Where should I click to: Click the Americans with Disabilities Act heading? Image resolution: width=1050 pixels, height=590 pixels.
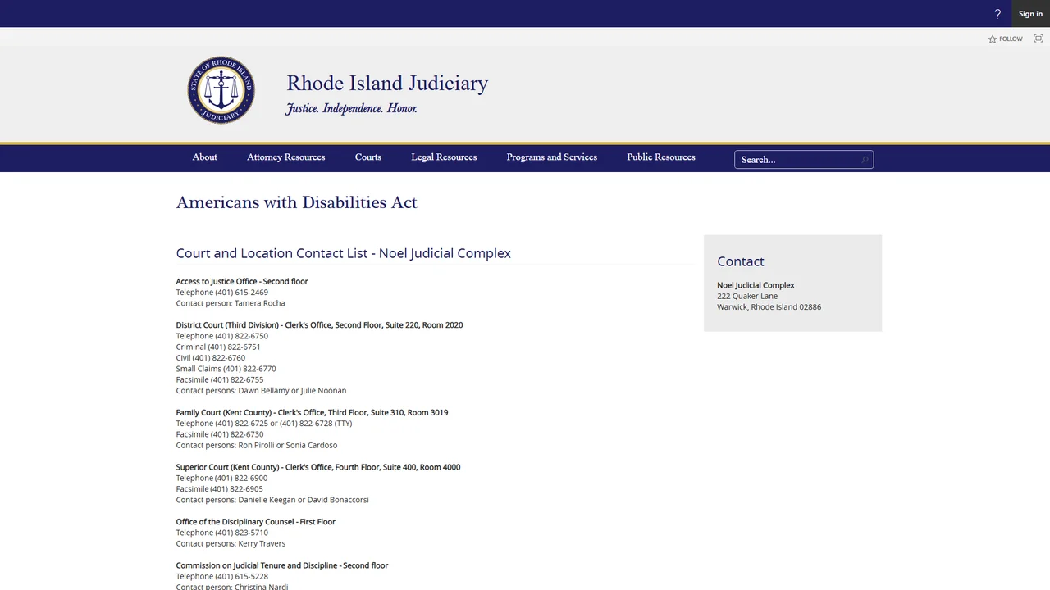pyautogui.click(x=297, y=202)
